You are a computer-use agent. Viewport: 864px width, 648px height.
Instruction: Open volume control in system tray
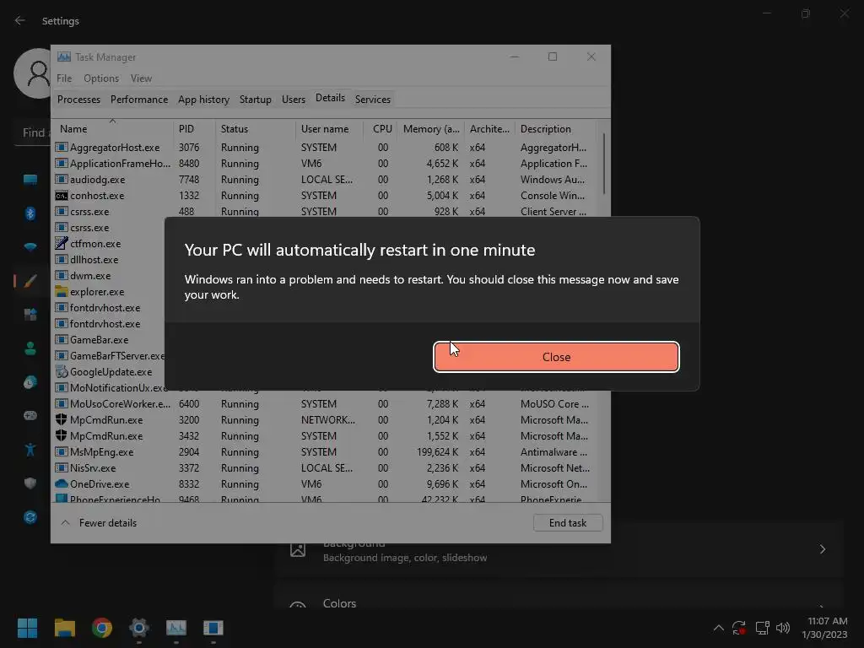(x=783, y=628)
